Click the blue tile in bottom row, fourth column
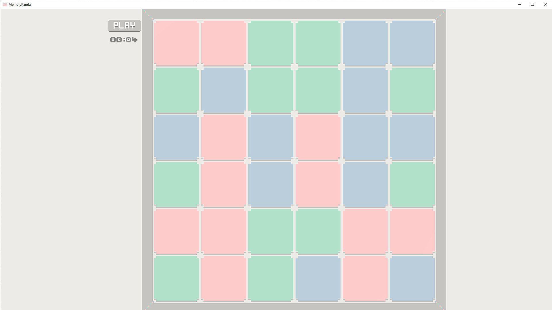Image resolution: width=552 pixels, height=310 pixels. click(x=318, y=278)
